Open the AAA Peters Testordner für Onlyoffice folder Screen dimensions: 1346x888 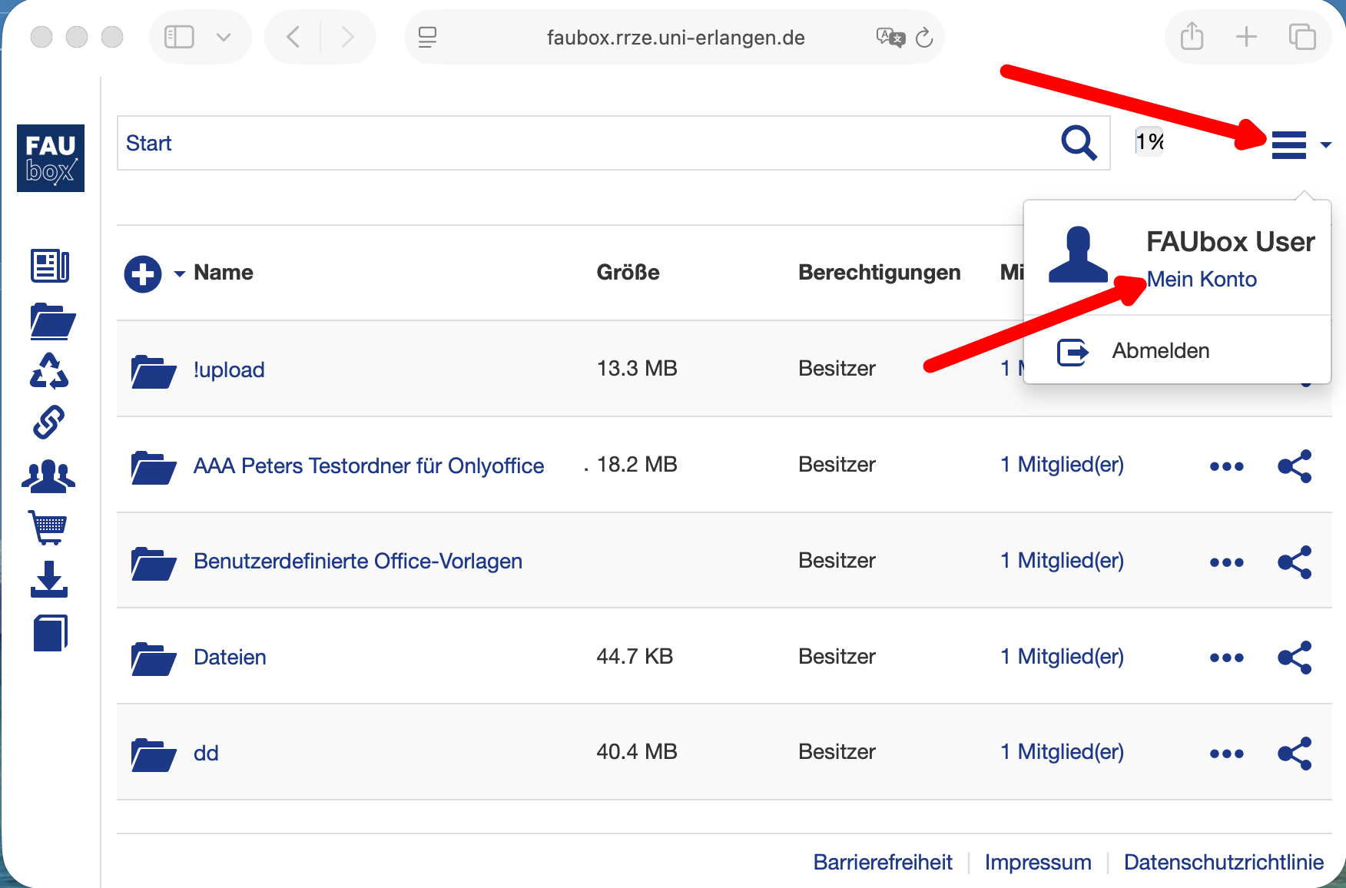368,466
